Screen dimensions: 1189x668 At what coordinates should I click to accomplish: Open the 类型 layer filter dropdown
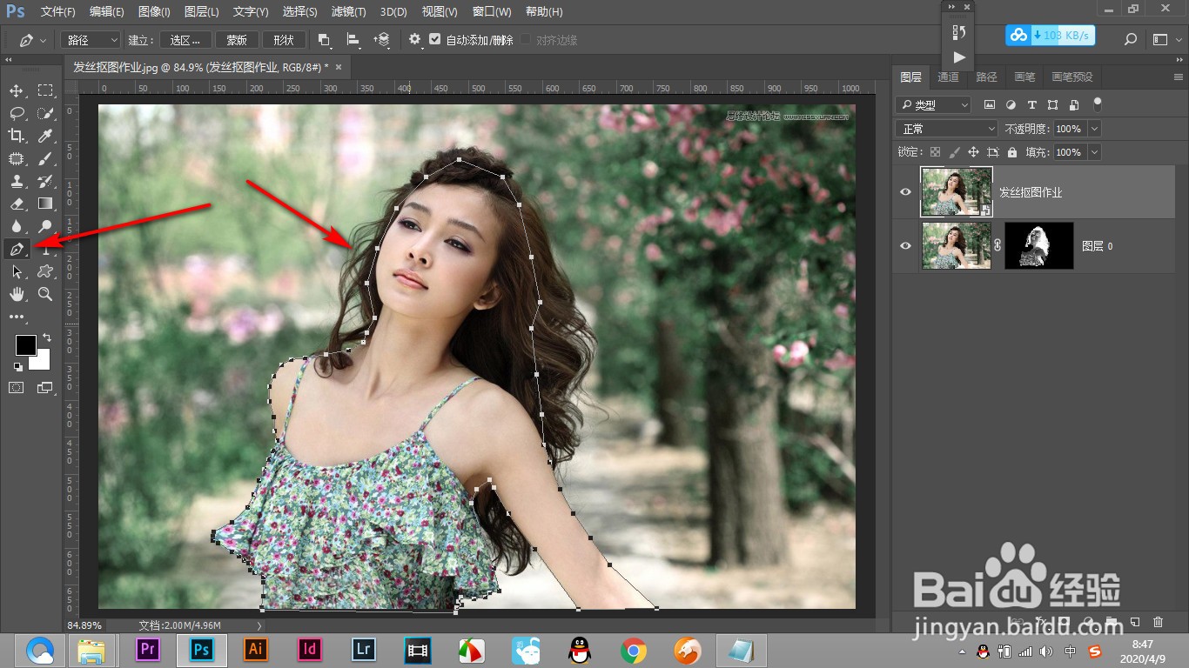tap(933, 104)
